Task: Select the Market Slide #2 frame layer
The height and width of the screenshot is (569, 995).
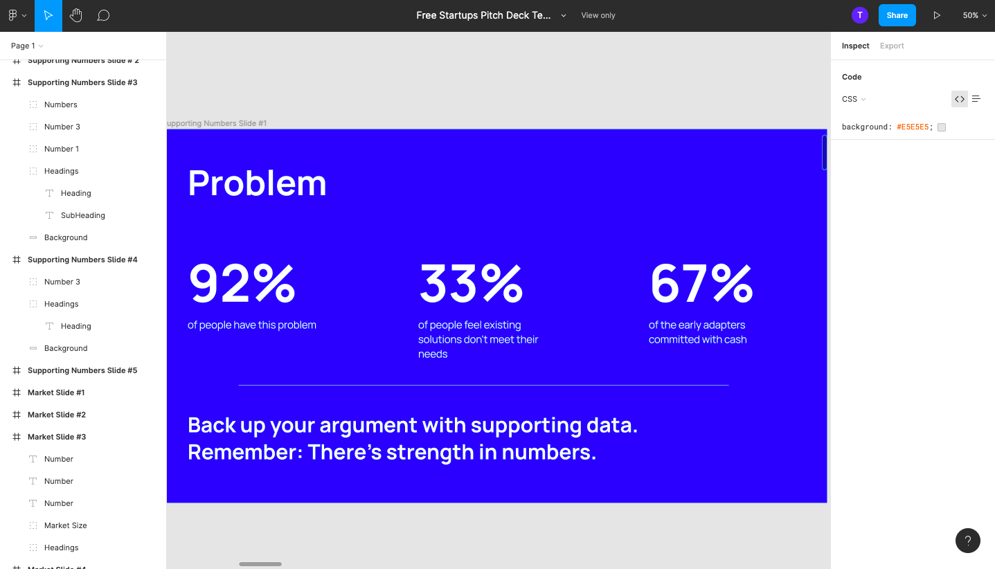Action: [x=57, y=415]
